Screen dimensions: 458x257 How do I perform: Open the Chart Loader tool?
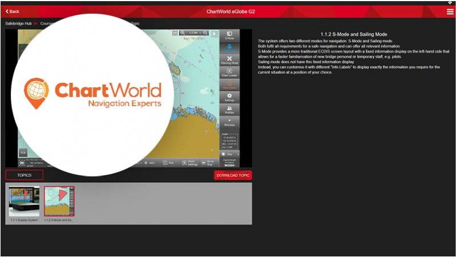point(229,73)
